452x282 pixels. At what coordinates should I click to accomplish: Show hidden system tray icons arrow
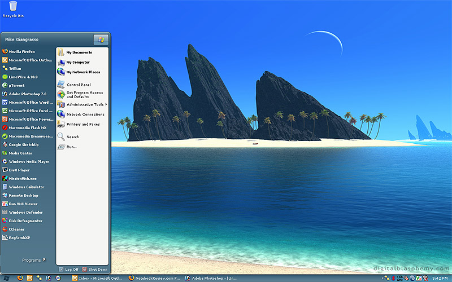point(383,278)
